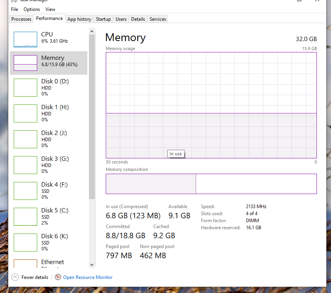
Task: Select Disk 4 (F:) graph thumbnail
Action: click(25, 191)
